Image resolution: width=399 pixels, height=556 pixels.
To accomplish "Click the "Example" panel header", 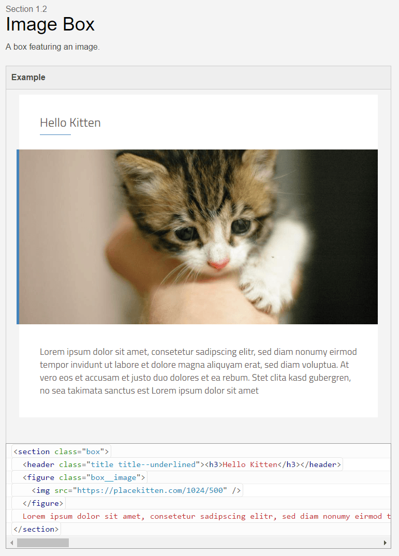I will (28, 78).
